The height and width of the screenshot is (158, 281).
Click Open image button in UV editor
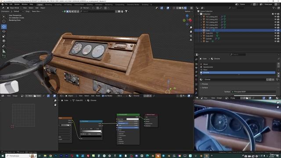click(37, 96)
